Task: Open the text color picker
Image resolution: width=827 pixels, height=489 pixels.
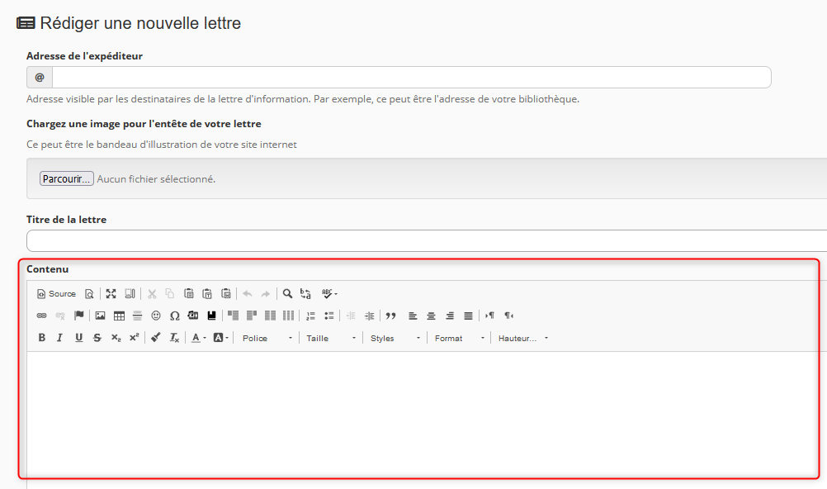Action: pos(198,338)
